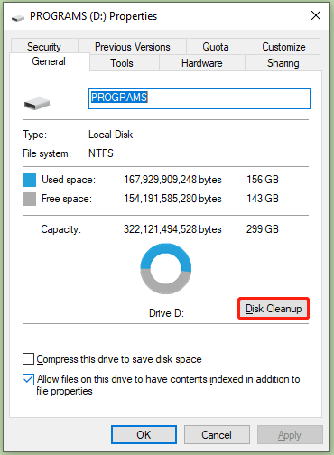Click the PROGRAMS drive name field
Viewport: 334px width, 455px height.
coord(199,98)
